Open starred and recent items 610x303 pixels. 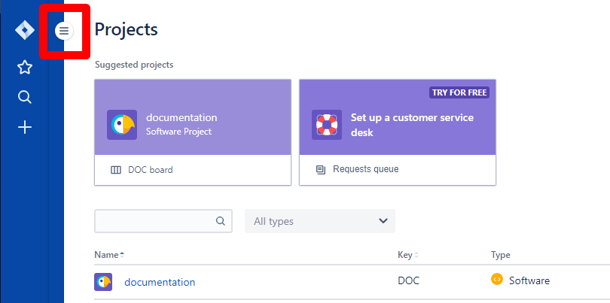[25, 68]
